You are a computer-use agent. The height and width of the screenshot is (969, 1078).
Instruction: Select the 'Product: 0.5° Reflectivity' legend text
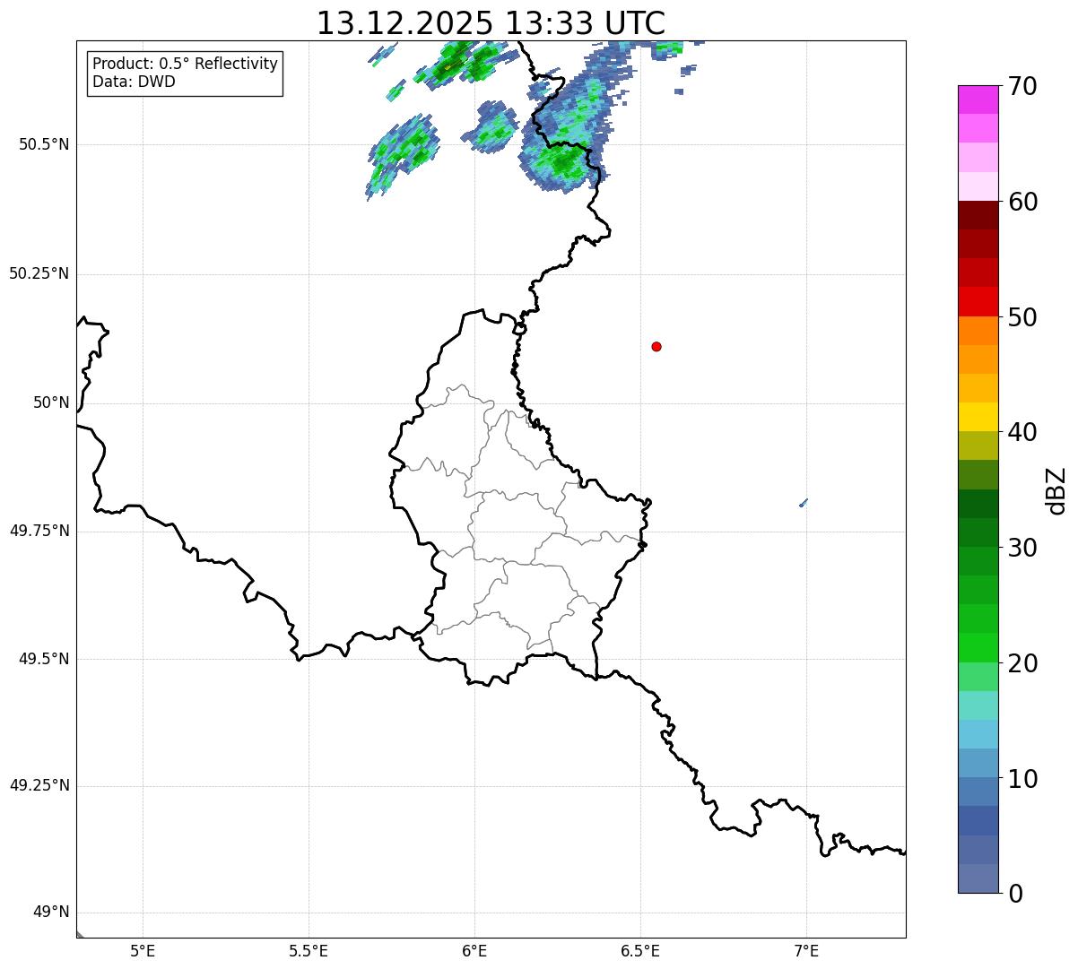(x=185, y=65)
